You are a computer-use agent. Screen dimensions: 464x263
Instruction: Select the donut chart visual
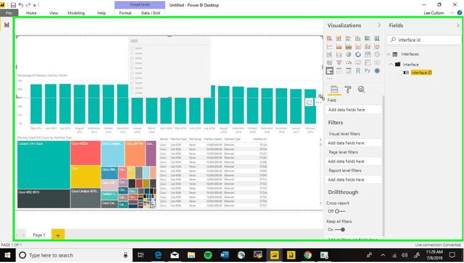[358, 54]
